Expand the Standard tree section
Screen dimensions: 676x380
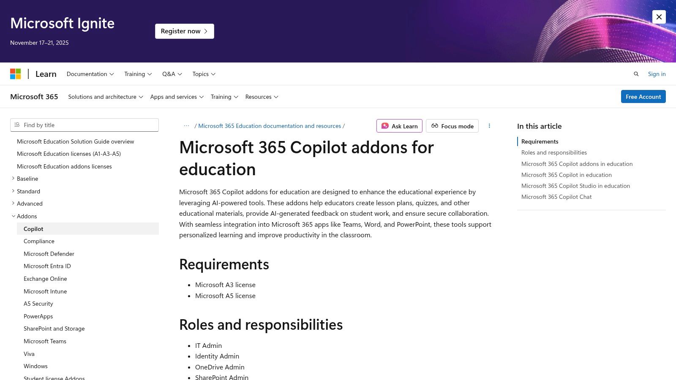(13, 191)
